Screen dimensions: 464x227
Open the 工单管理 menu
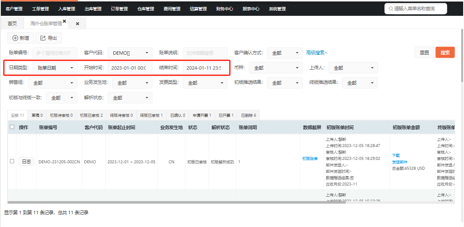coord(40,9)
